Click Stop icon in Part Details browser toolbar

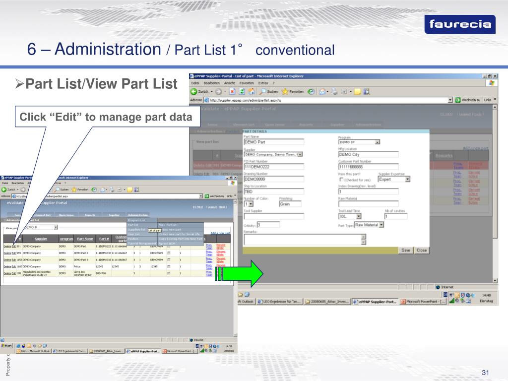232,92
